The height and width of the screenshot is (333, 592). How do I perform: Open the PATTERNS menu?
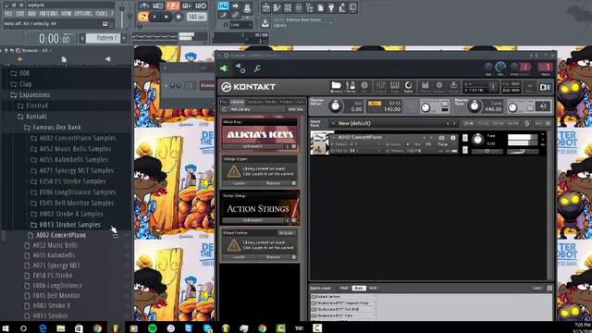point(49,14)
